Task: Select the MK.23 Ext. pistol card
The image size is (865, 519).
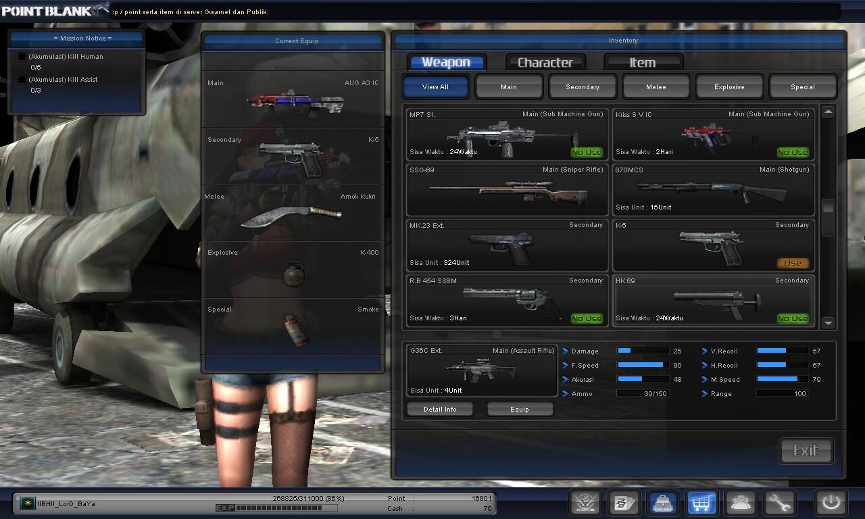Action: (507, 245)
